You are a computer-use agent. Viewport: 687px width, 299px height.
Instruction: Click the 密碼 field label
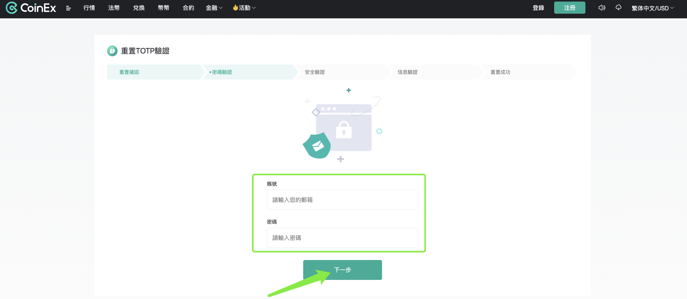click(x=272, y=222)
